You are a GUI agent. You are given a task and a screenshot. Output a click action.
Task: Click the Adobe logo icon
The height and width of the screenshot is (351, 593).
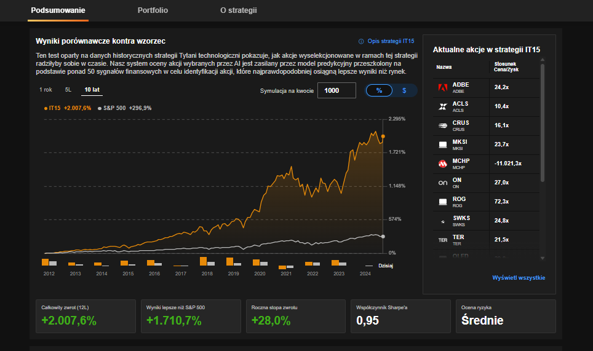442,88
